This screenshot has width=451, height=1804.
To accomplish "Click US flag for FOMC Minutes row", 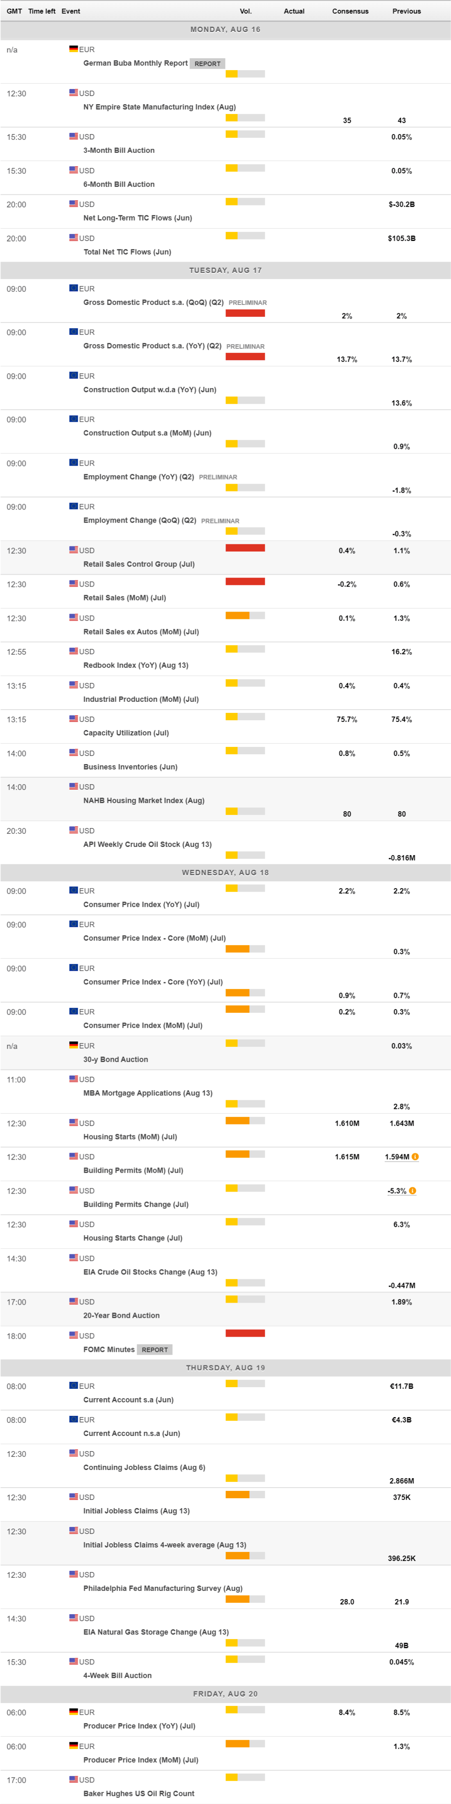I will click(73, 1335).
